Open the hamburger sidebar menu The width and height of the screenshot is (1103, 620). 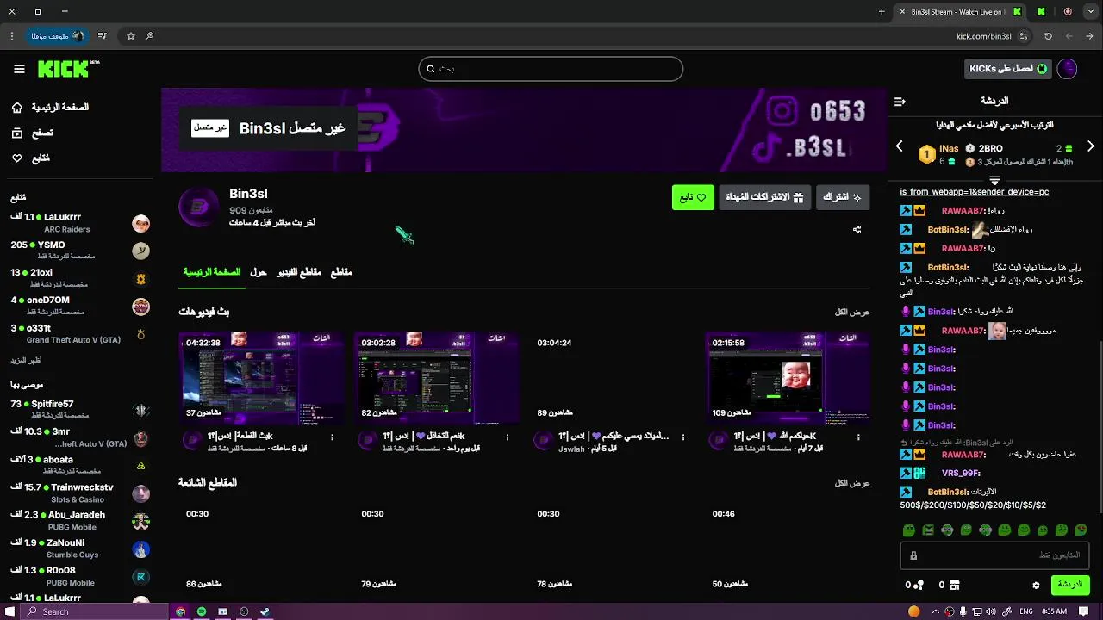pos(19,69)
